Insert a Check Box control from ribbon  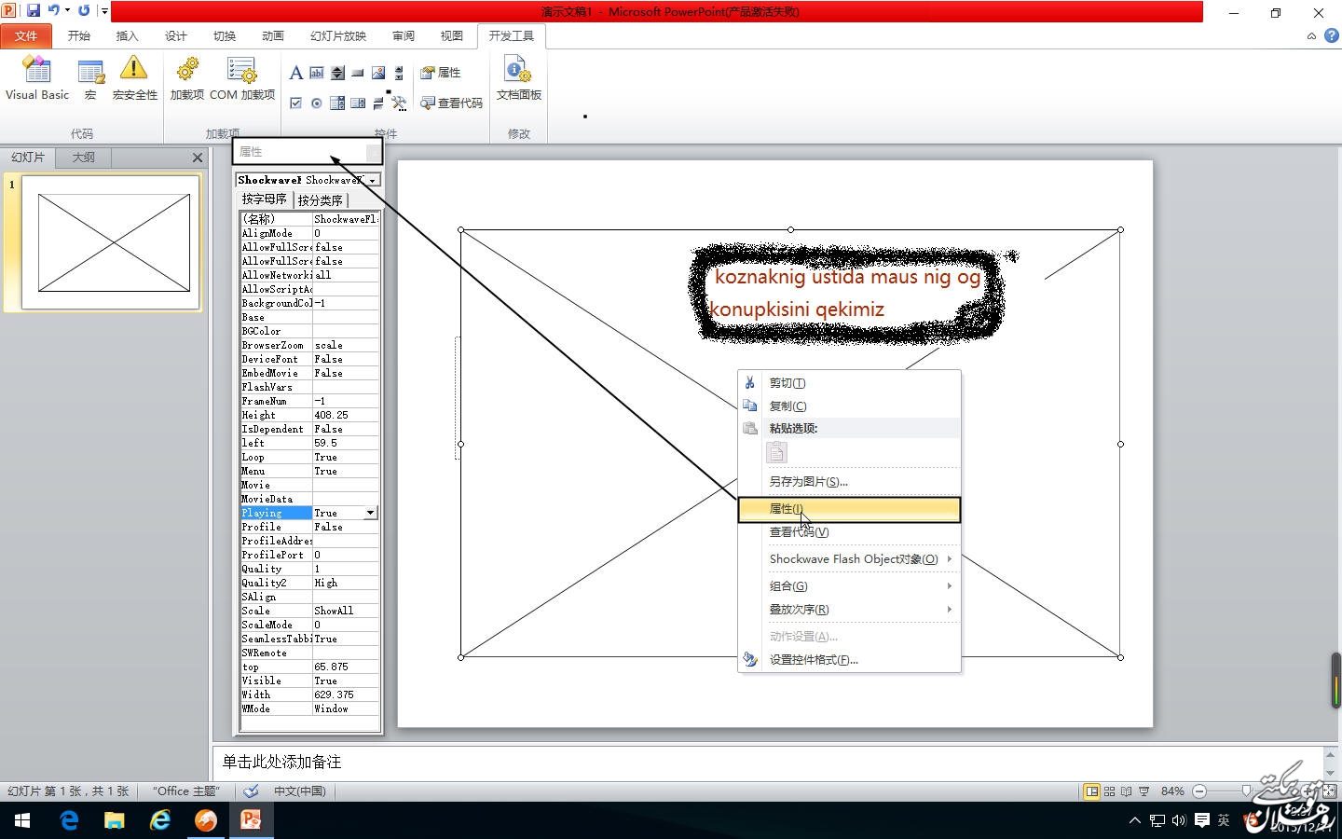coord(295,103)
